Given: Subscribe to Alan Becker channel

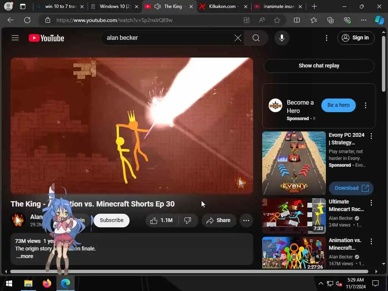Looking at the screenshot, I should (x=111, y=220).
